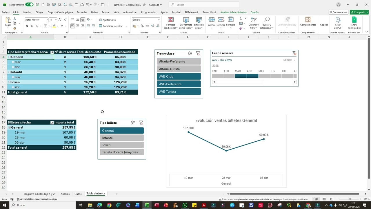Click the add new sheet plus button

117,194
